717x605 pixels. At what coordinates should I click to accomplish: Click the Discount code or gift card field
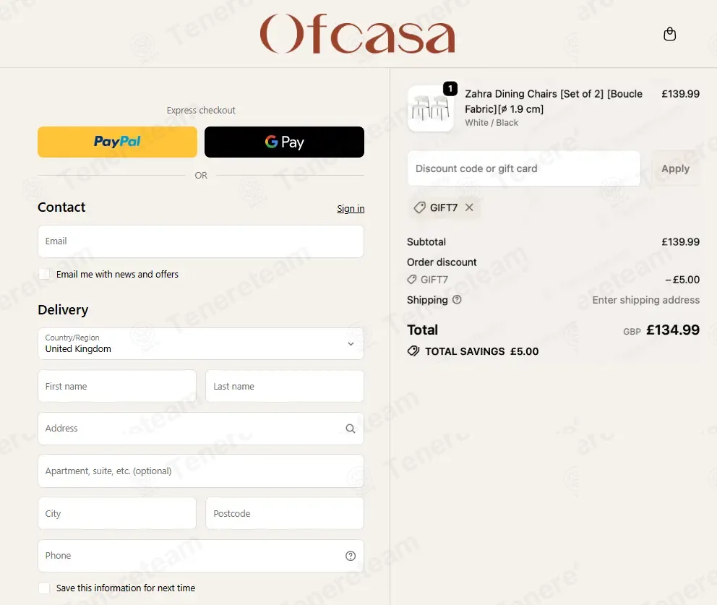524,168
